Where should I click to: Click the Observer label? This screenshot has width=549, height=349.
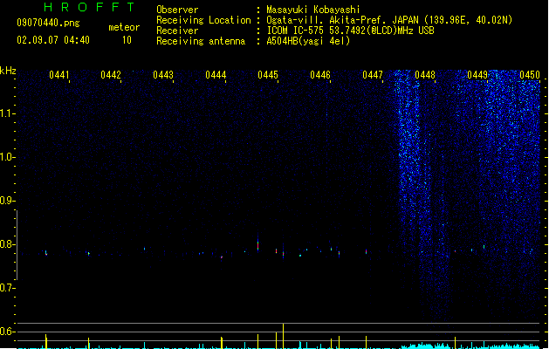pos(177,10)
